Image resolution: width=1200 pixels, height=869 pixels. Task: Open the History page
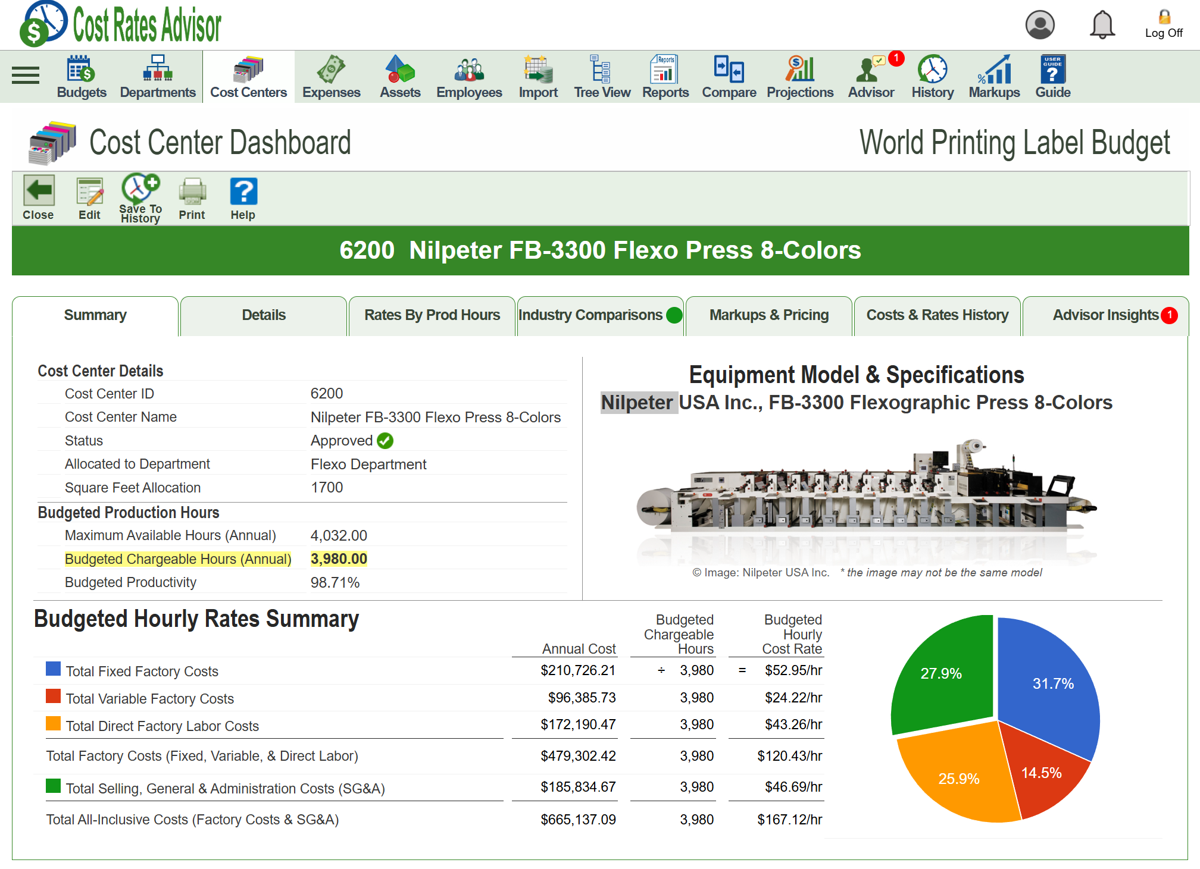click(932, 77)
